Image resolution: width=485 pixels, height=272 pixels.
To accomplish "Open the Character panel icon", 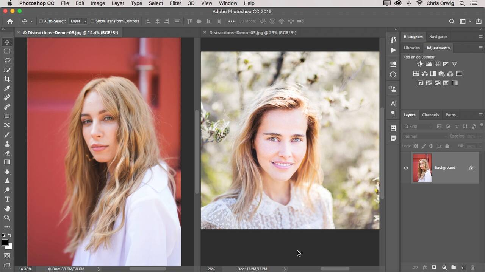I will pos(393,104).
